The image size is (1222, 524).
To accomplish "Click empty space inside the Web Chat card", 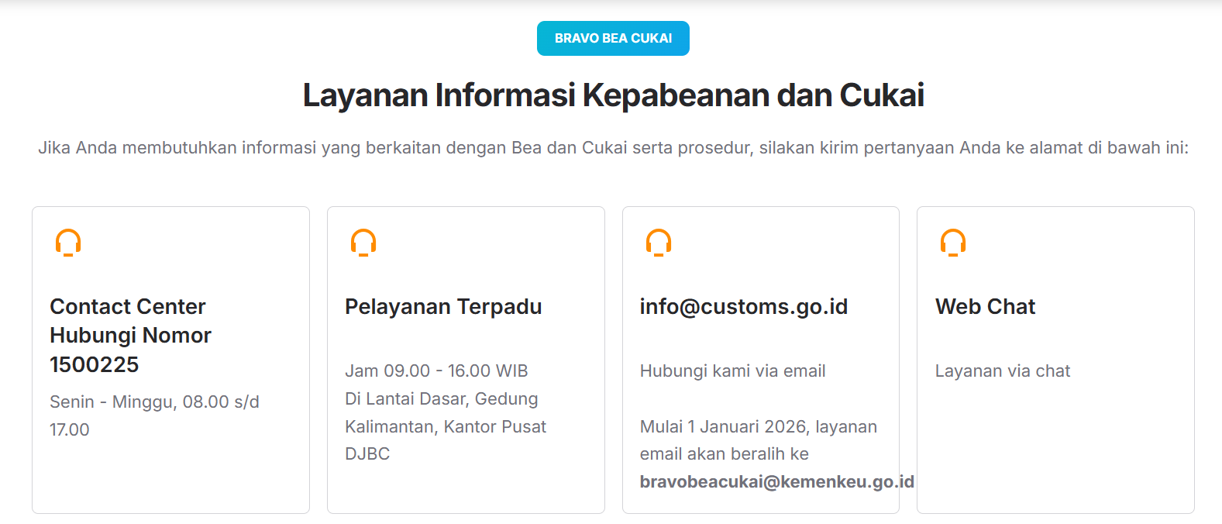I will point(1055,450).
